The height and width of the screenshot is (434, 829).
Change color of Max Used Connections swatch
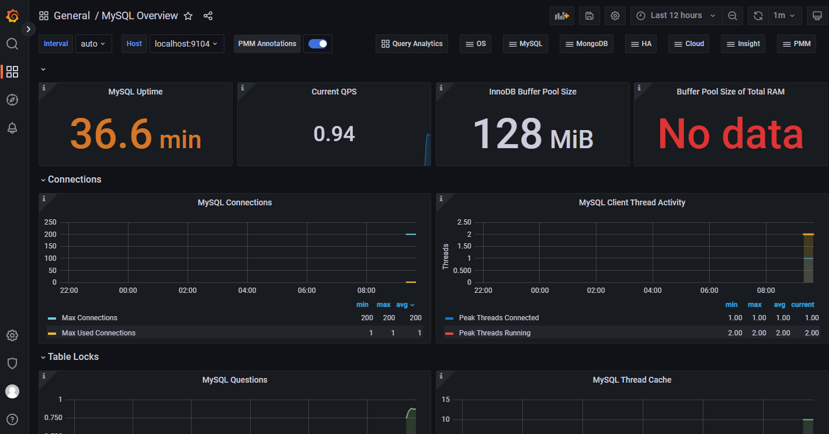[52, 334]
